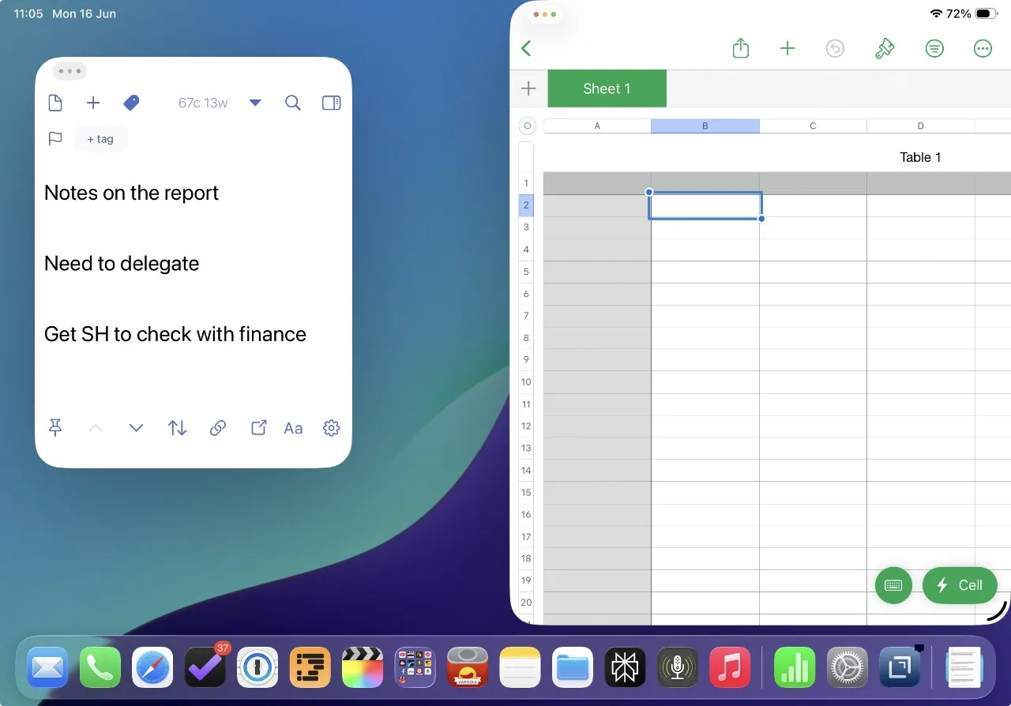The image size is (1011, 706).
Task: Switch to the Sheet 1 tab
Action: tap(607, 88)
